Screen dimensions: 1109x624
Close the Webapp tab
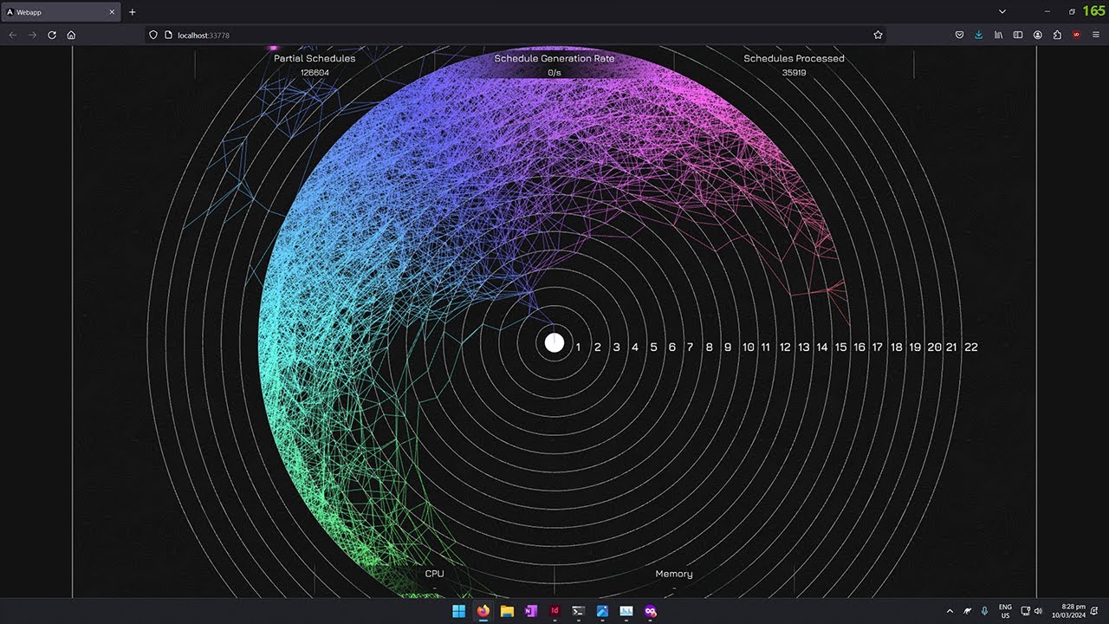pyautogui.click(x=112, y=12)
